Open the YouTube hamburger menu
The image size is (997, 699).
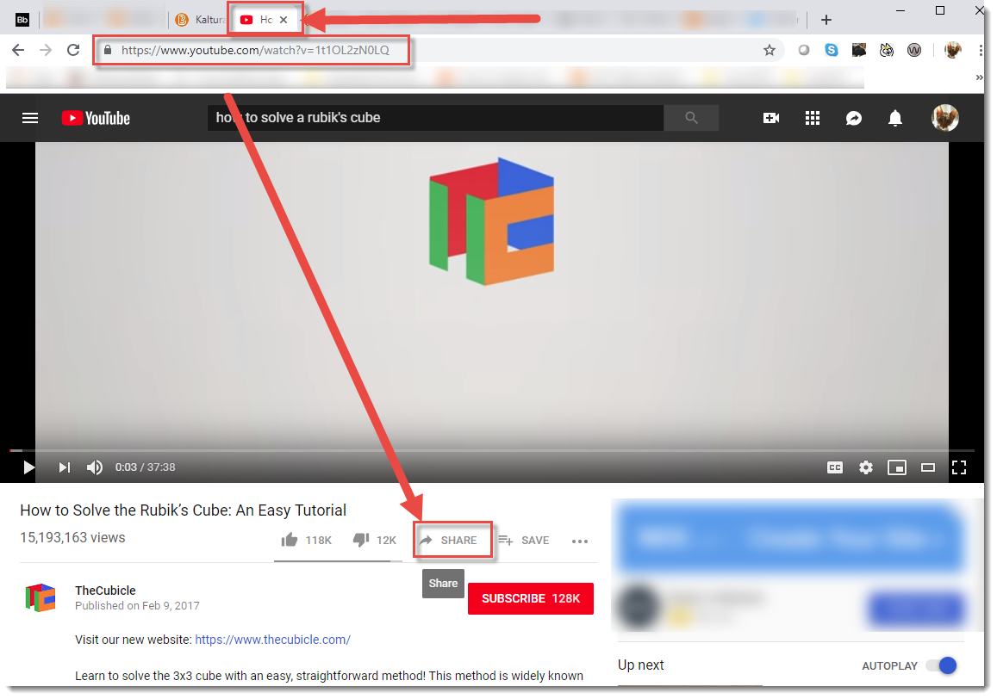point(29,118)
